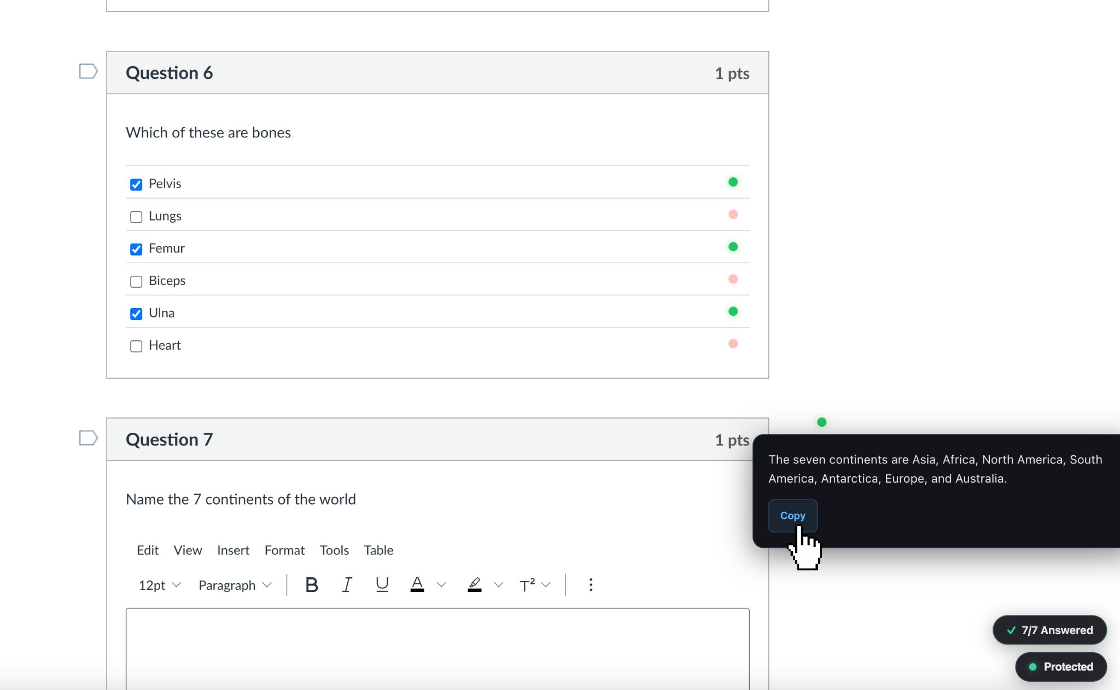1120x690 pixels.
Task: Click the flag icon beside Question 6
Action: [x=88, y=71]
